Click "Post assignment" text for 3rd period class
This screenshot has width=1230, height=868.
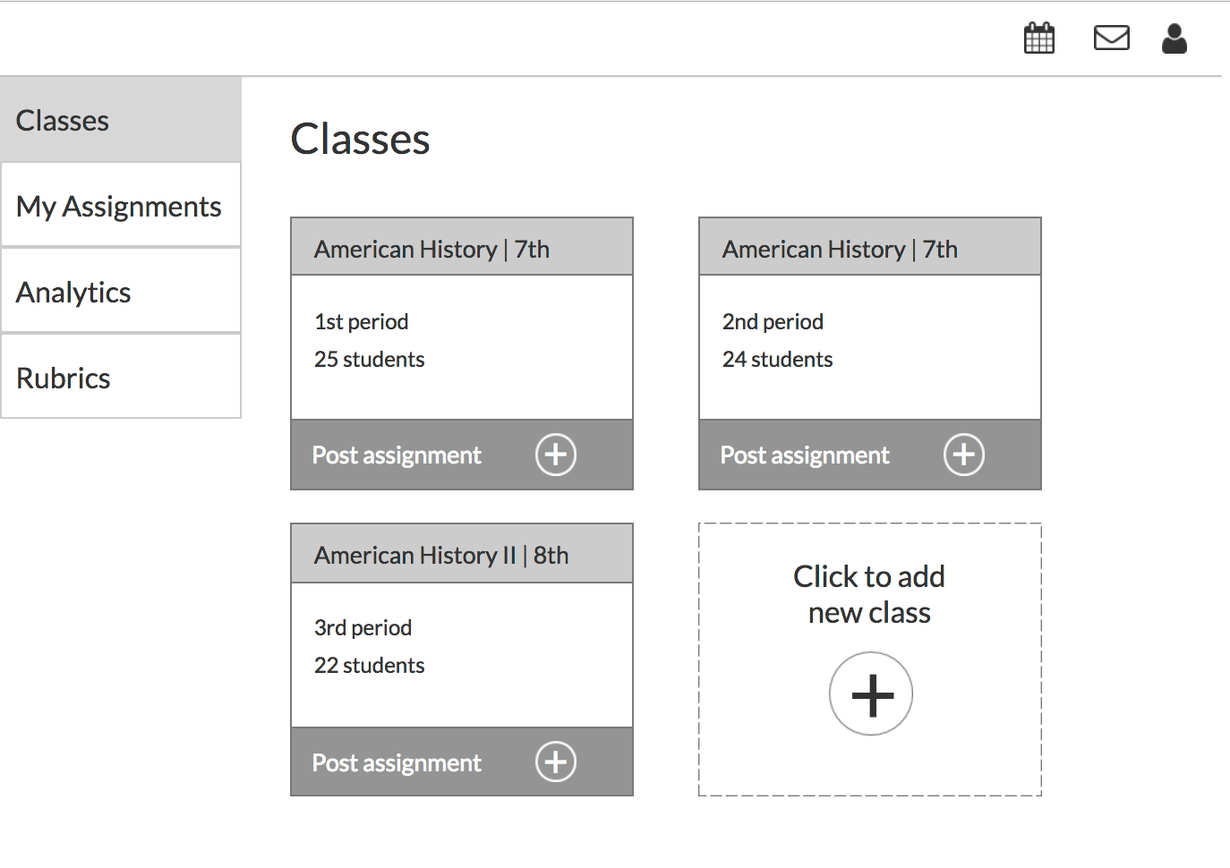397,762
